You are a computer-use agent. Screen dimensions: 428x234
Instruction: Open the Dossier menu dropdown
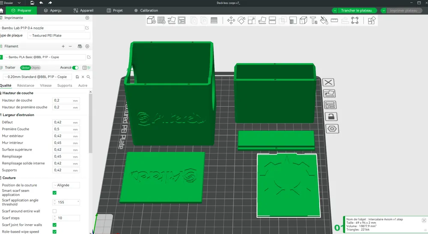click(x=19, y=3)
